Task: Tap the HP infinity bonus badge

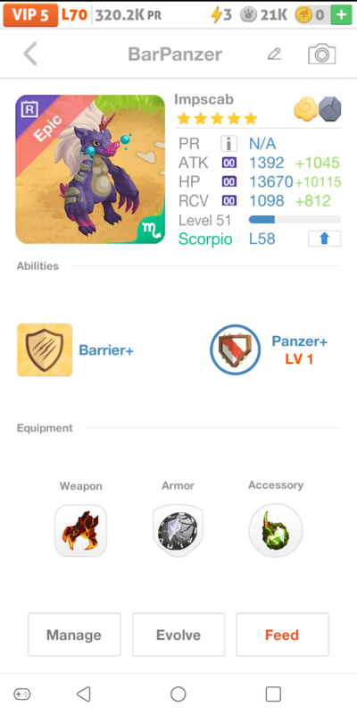Action: [x=229, y=182]
